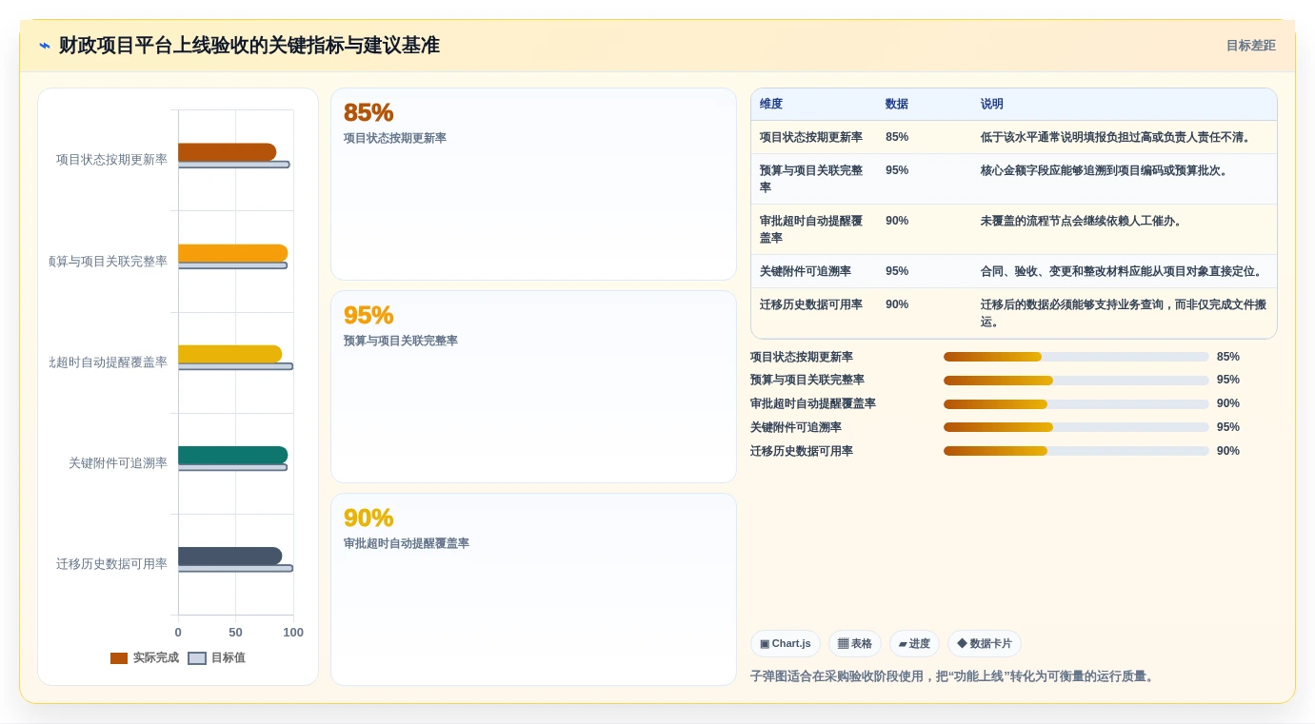
Task: Click the yellow 审批超时自动提醒覆盖率 actual bar
Action: click(229, 354)
